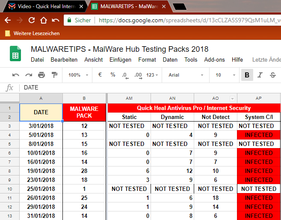The image size is (281, 220).
Task: Apply percent number format
Action: (x=113, y=74)
